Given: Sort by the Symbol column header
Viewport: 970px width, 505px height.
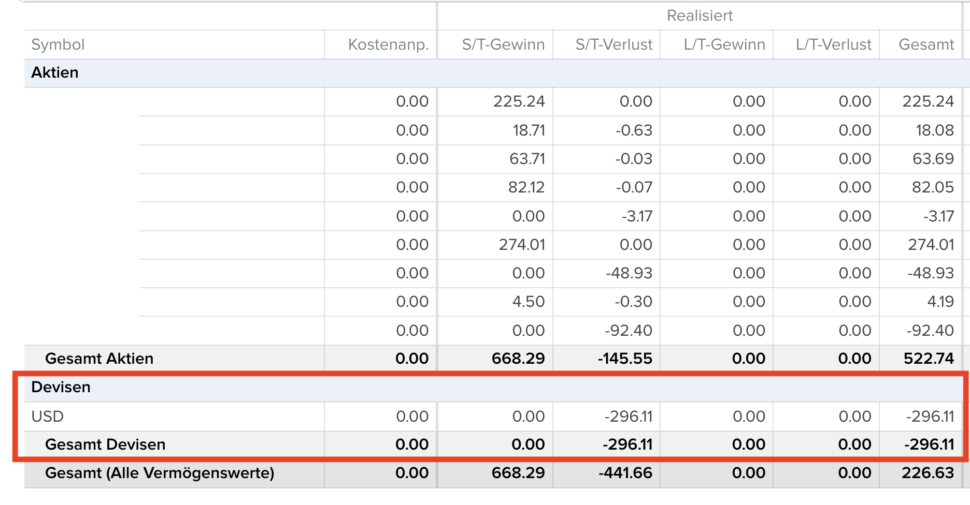Looking at the screenshot, I should [58, 44].
